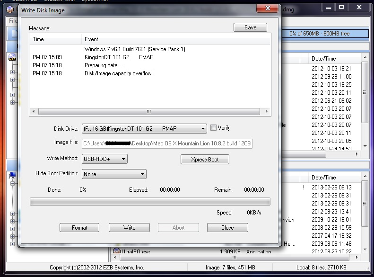Minimize the UltraISO main window
Image resolution: width=374 pixels, height=277 pixels.
pos(329,8)
